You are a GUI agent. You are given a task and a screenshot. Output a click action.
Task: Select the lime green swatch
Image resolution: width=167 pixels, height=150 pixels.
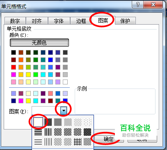(x=28, y=67)
